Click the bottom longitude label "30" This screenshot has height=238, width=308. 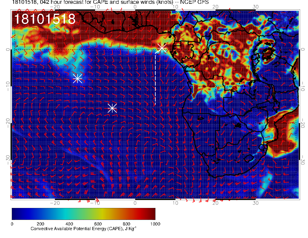tap(256, 203)
